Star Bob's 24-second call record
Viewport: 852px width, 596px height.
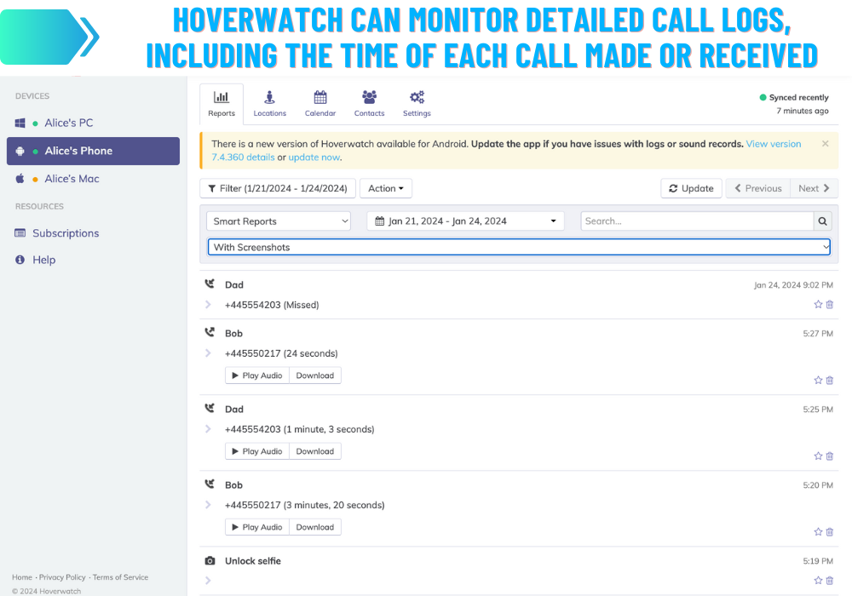817,380
